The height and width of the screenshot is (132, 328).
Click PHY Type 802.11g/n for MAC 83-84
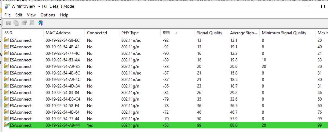tap(130, 92)
